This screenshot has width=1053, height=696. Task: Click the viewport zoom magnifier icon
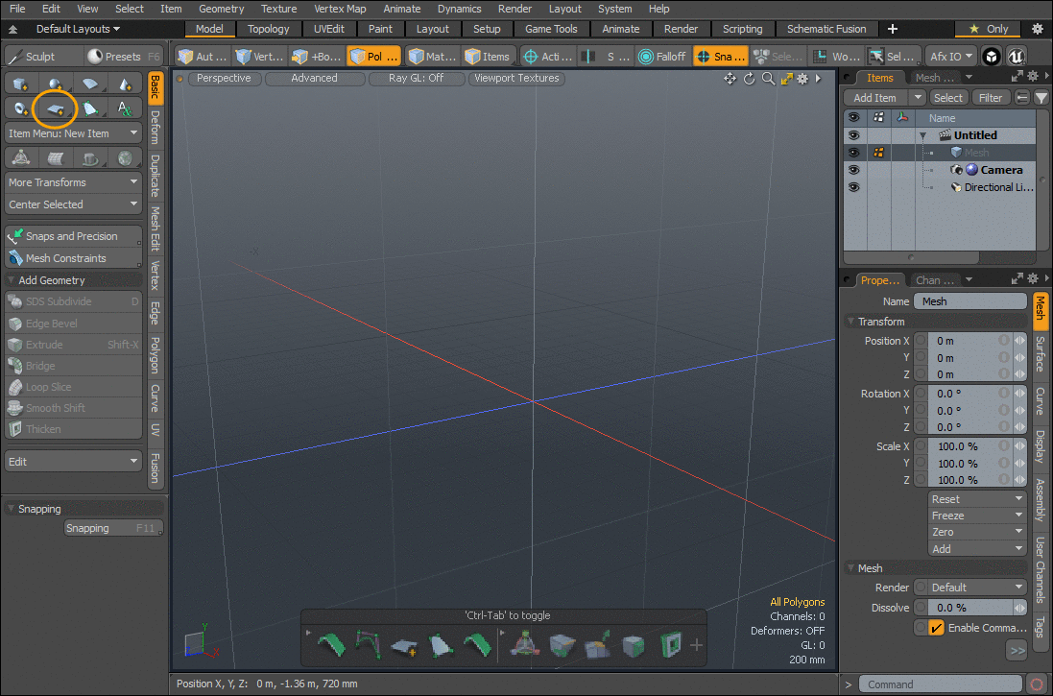(x=768, y=79)
